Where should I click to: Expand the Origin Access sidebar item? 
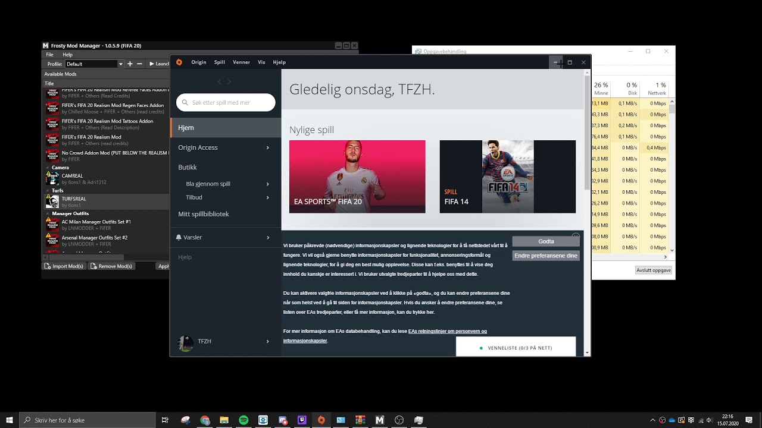click(267, 147)
